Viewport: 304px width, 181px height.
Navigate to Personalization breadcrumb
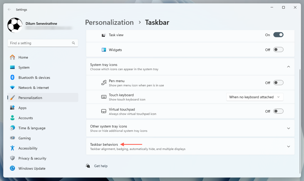click(x=109, y=22)
